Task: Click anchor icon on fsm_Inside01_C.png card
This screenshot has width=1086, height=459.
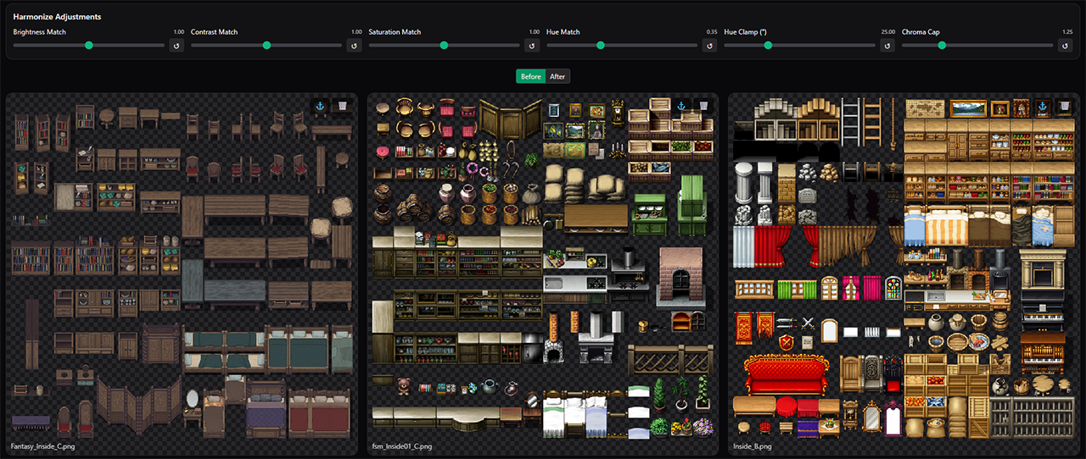Action: pos(680,106)
